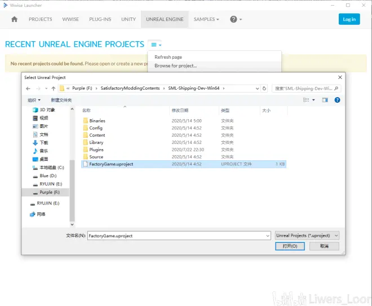This screenshot has width=372, height=306.
Task: Select Network in the sidebar
Action: click(x=38, y=215)
